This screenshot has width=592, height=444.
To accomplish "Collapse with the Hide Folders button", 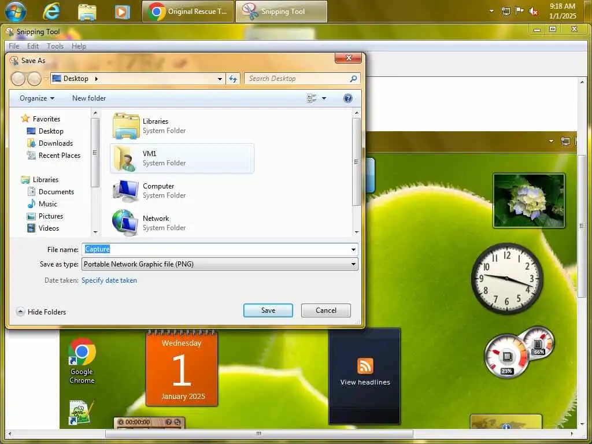I will [41, 312].
